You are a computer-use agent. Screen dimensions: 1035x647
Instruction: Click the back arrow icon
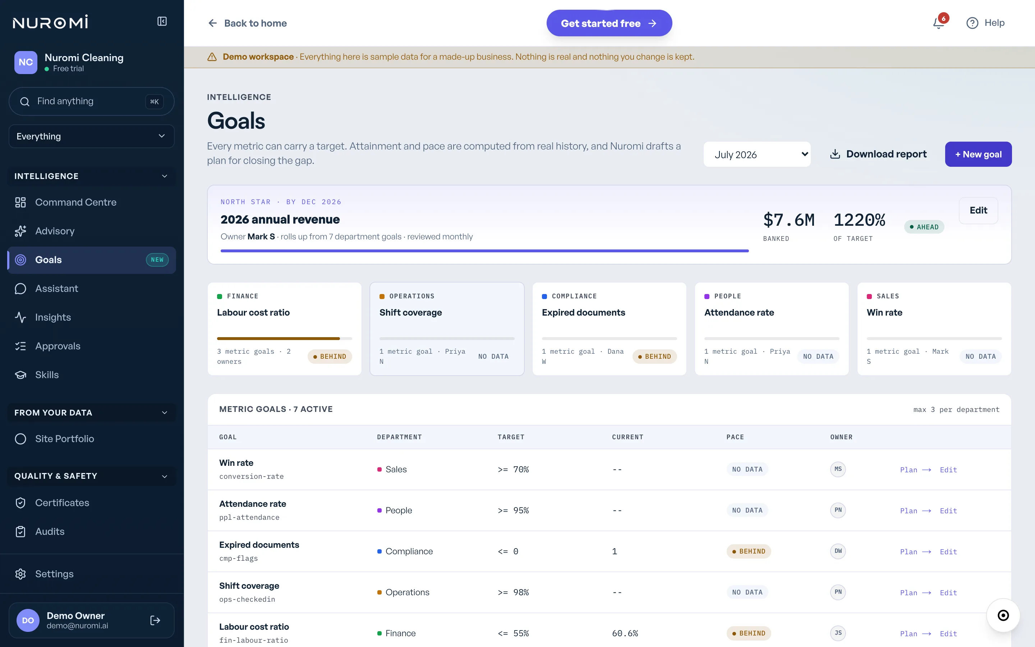pyautogui.click(x=212, y=23)
